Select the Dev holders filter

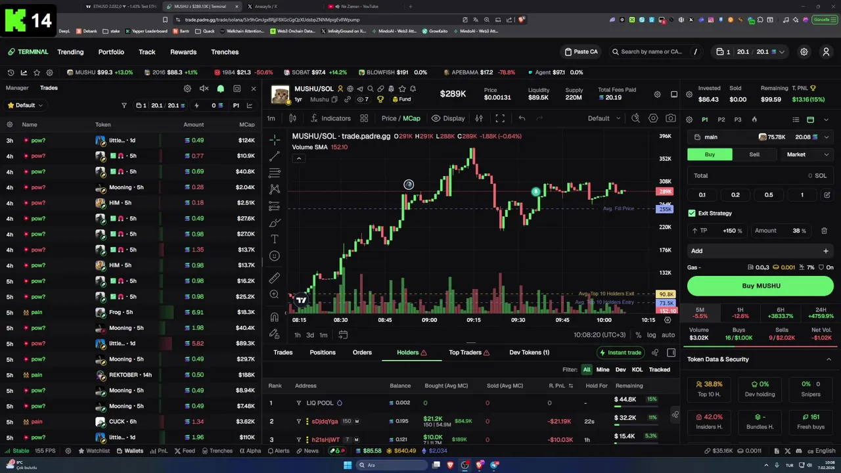620,370
